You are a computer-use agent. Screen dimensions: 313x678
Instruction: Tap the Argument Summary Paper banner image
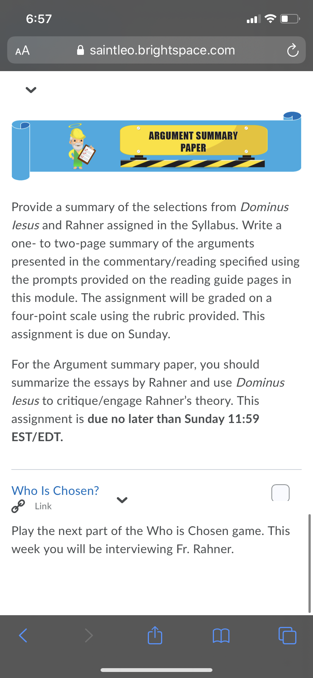(156, 146)
